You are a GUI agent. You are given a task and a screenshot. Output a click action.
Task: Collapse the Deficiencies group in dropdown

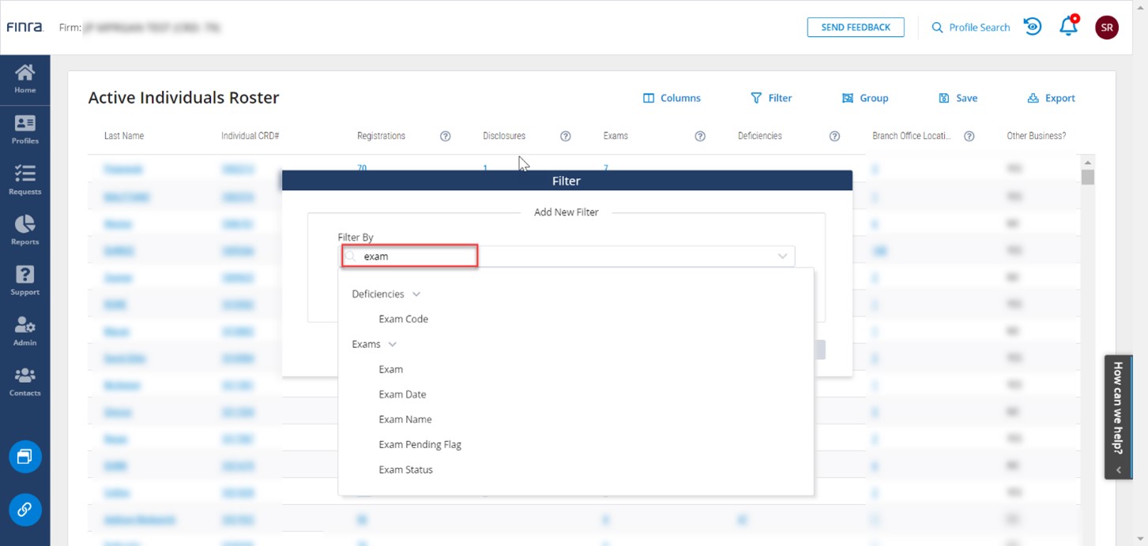pos(416,294)
